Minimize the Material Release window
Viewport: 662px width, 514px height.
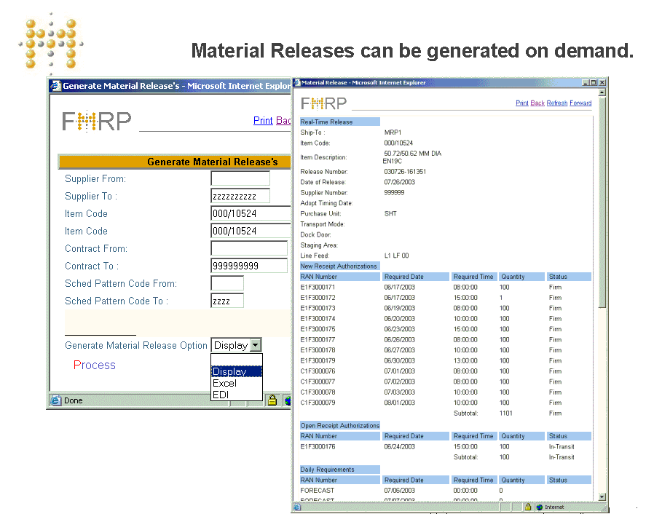coord(586,83)
